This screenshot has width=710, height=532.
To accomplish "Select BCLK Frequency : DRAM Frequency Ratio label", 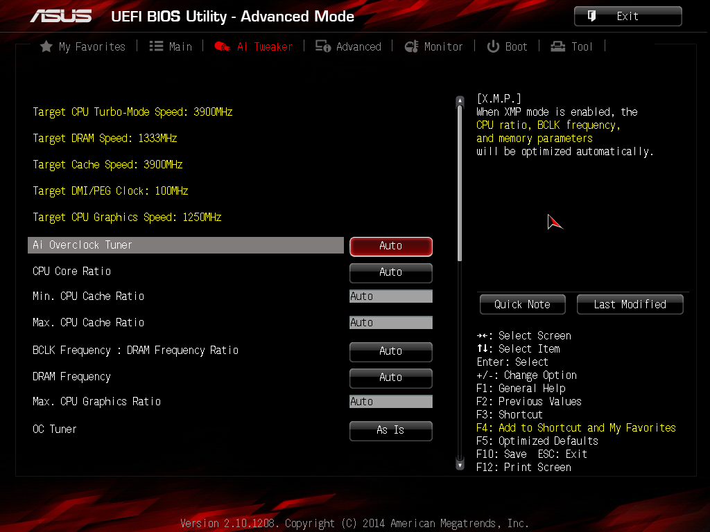I will tap(135, 351).
